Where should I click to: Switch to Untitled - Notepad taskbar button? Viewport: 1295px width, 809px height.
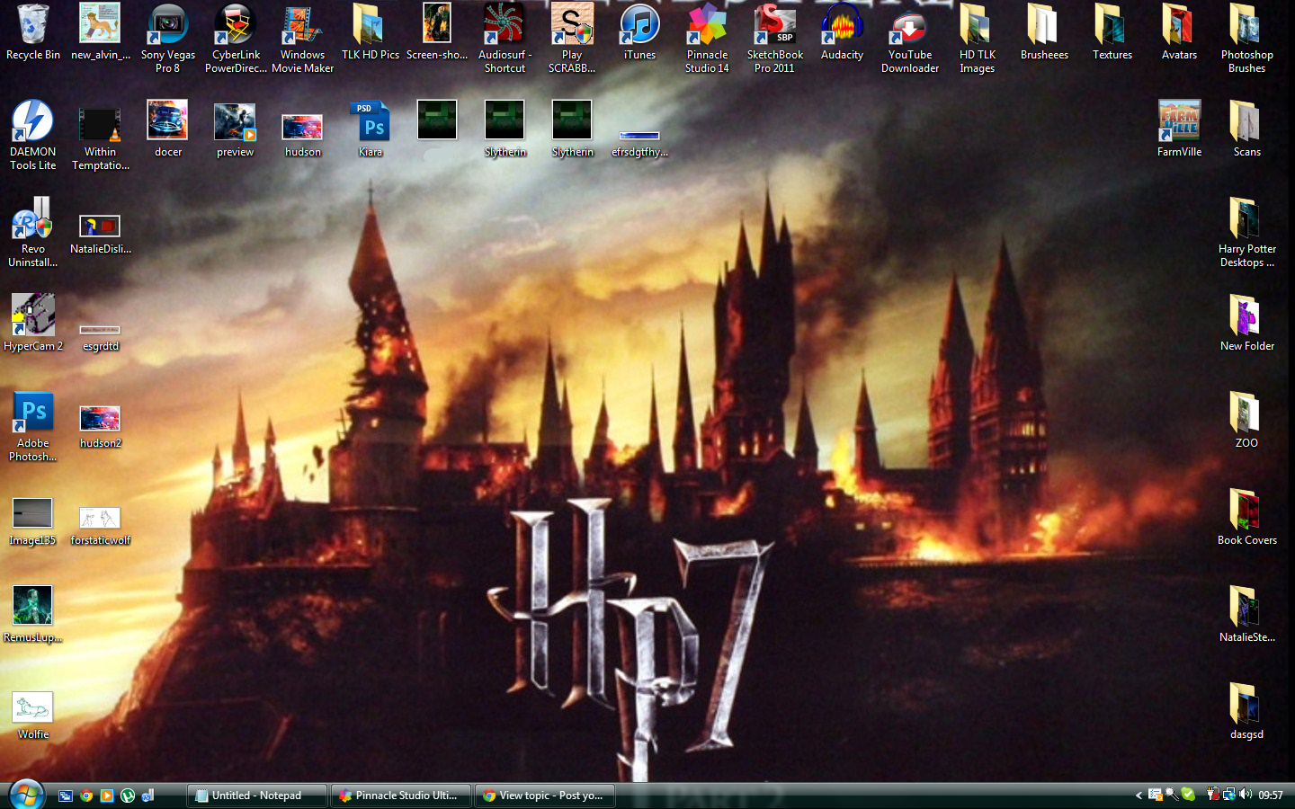[x=256, y=796]
